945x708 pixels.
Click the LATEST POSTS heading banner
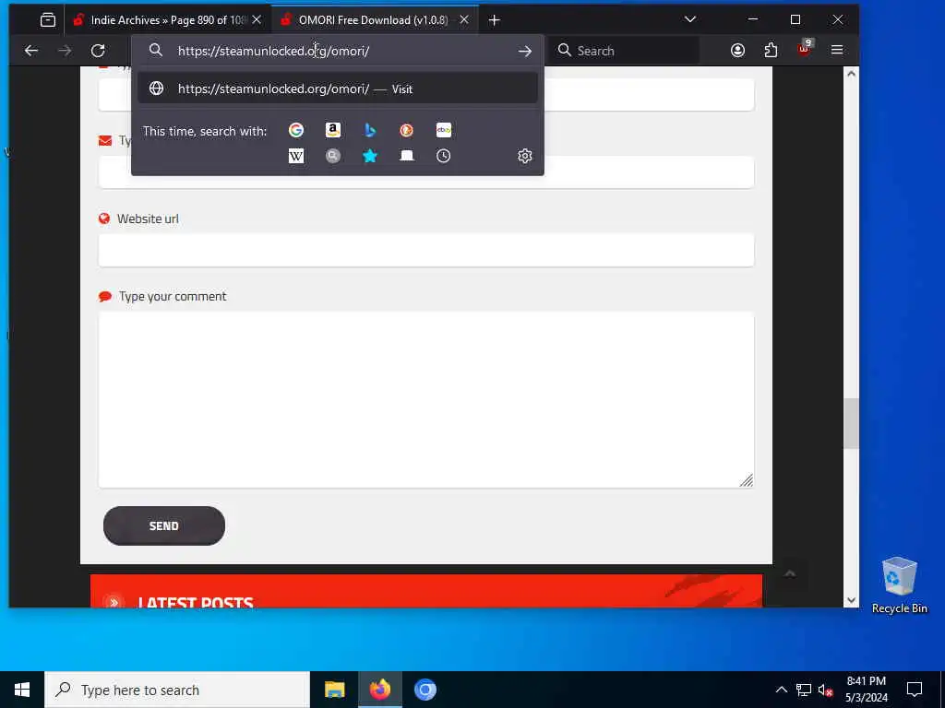(x=426, y=591)
